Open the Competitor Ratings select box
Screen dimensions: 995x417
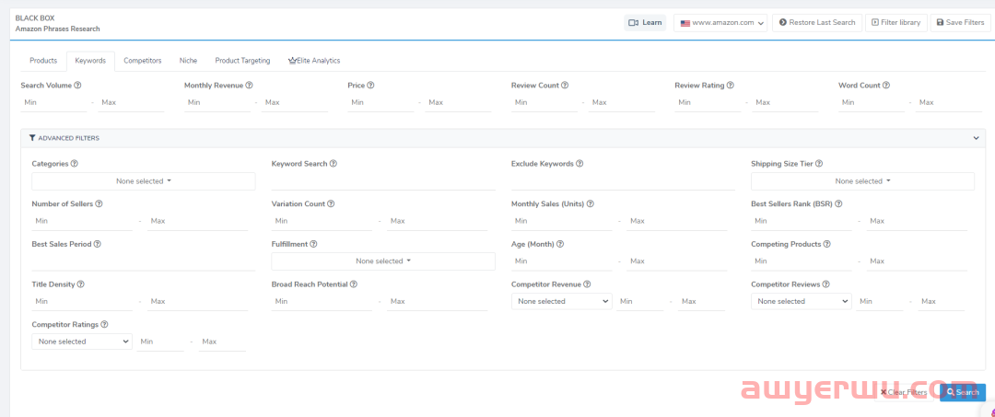82,342
